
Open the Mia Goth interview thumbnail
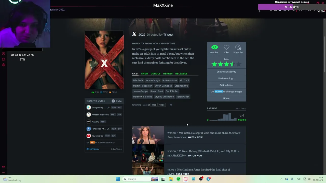tap(148, 135)
